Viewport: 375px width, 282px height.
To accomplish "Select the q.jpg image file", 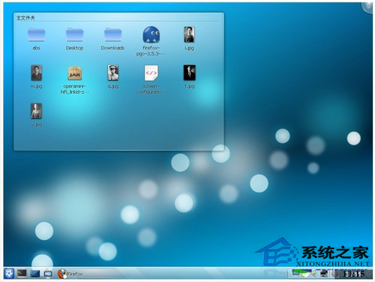I will point(113,73).
